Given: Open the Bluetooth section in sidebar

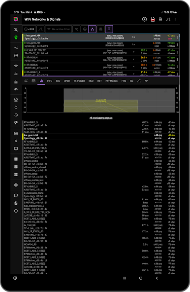Looking at the screenshot, I should pyautogui.click(x=16, y=141).
